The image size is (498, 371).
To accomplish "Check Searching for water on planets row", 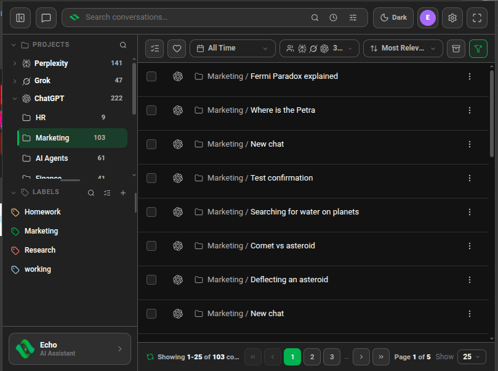I will [x=151, y=212].
